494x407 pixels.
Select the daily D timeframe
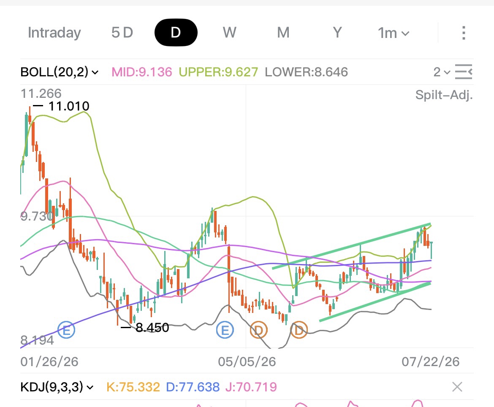(x=176, y=32)
